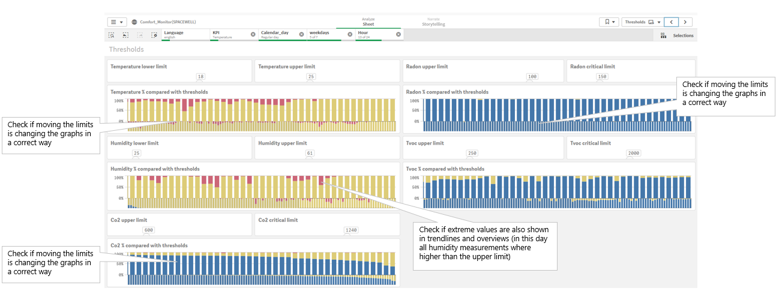Image resolution: width=782 pixels, height=291 pixels.
Task: Click the Radon critical limit slider handle 150
Action: [x=602, y=77]
